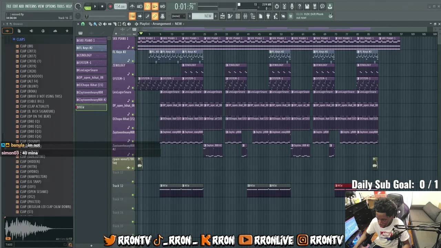This screenshot has width=441, height=248.
Task: Toggle overdub blend recording
Action: [155, 6]
